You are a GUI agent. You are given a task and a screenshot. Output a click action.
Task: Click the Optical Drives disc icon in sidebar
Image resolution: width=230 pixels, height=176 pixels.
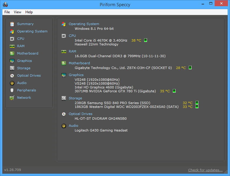pyautogui.click(x=12, y=75)
